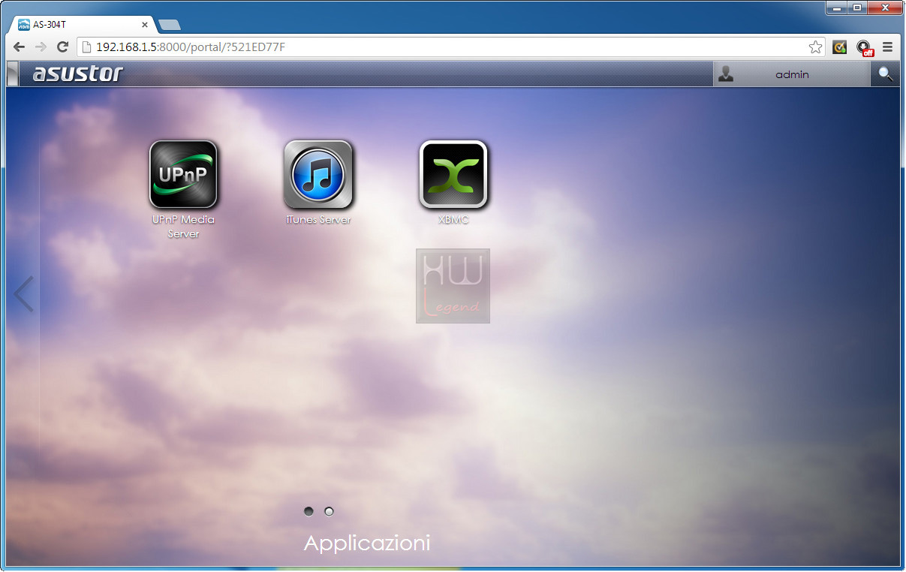Viewport: 906px width, 572px height.
Task: Open the XBMC app icon
Action: (x=453, y=174)
